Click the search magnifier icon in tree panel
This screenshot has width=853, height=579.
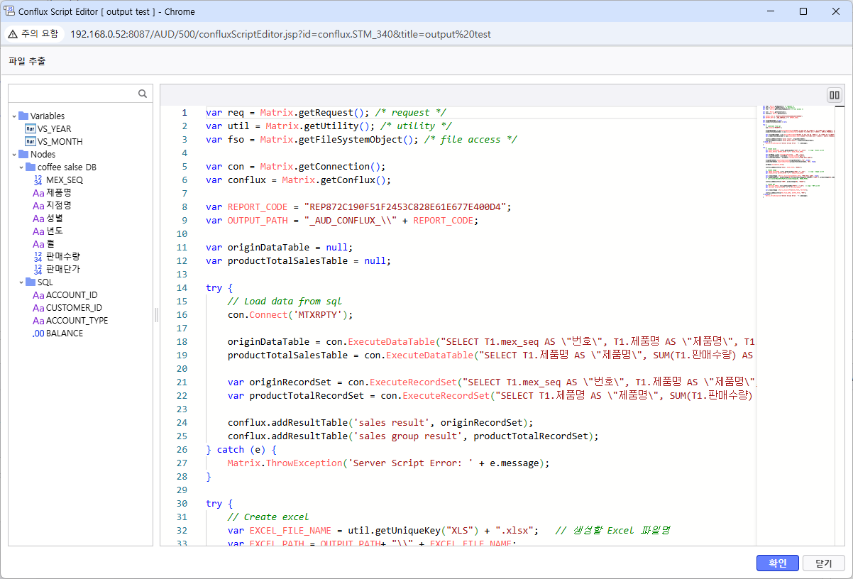click(x=143, y=94)
